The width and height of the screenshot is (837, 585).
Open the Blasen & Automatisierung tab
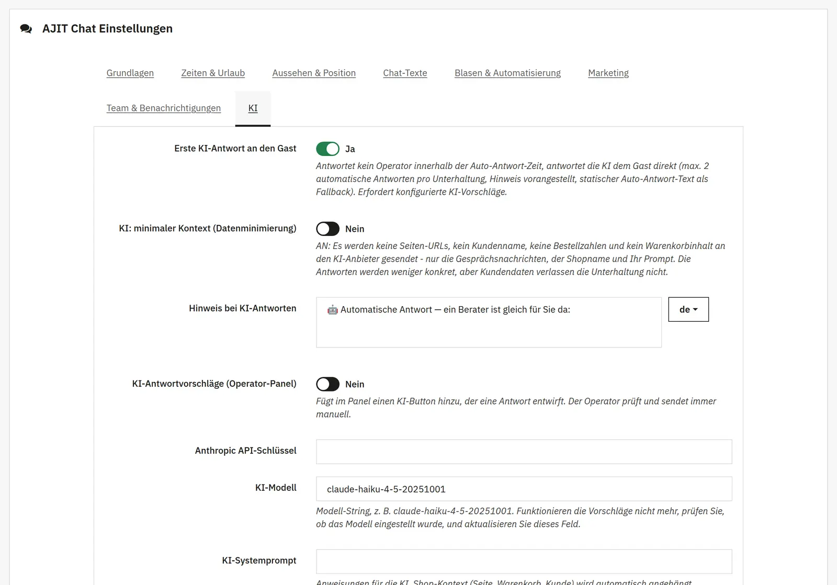(x=507, y=73)
